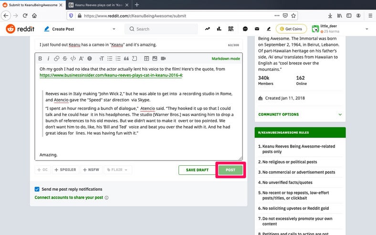Image resolution: width=376 pixels, height=235 pixels.
Task: Click the Get Coins button
Action: (x=291, y=29)
